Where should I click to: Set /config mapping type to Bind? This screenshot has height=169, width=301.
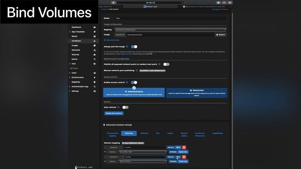(178, 147)
